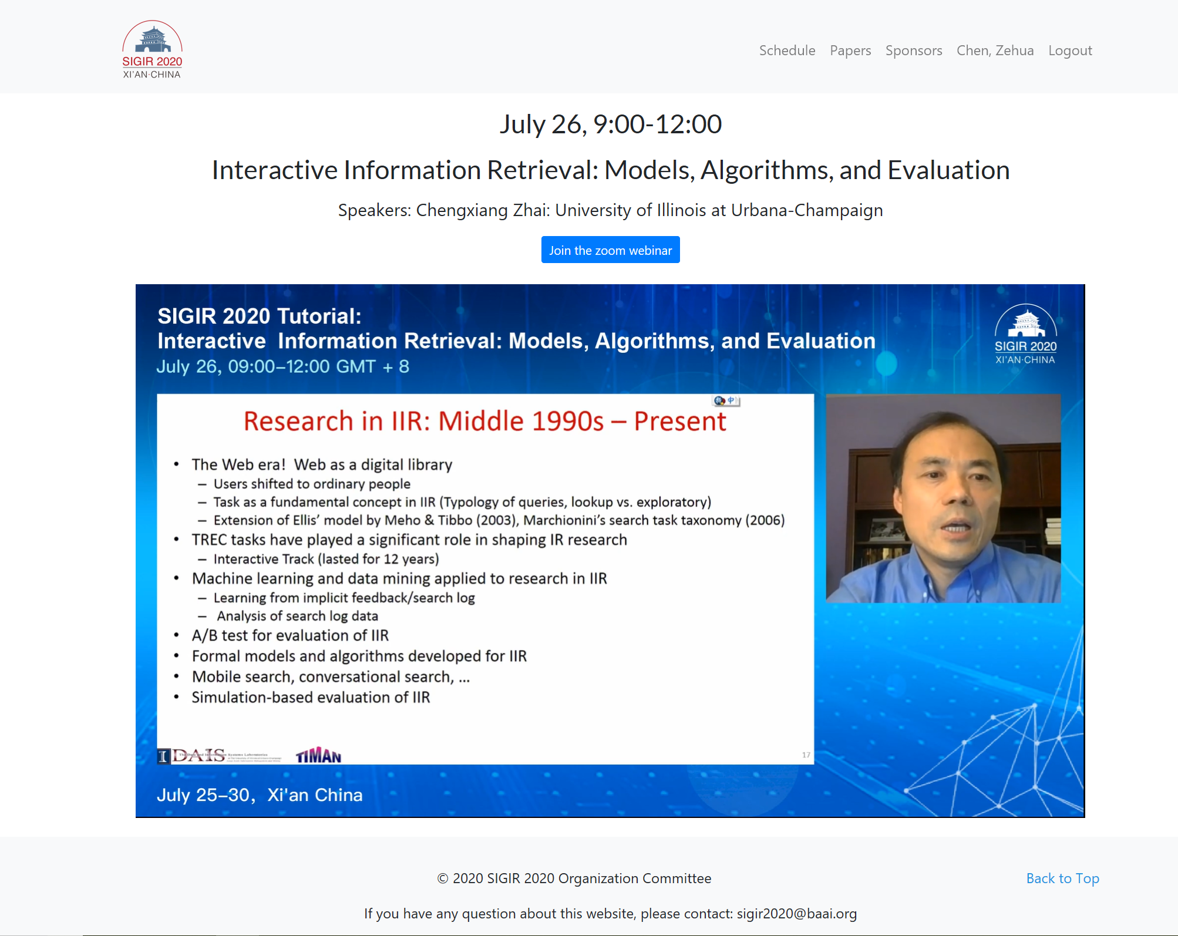Screen dimensions: 1178x936
Task: Jump back to top of page
Action: pos(1062,878)
